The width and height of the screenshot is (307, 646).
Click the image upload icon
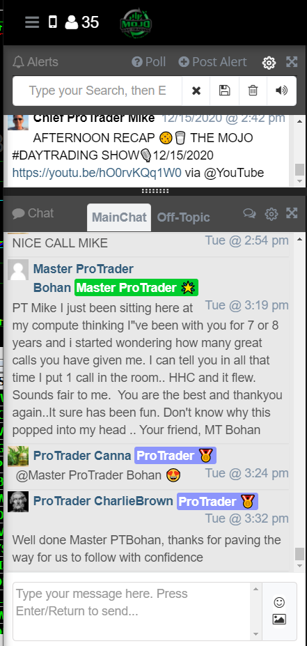point(279,619)
